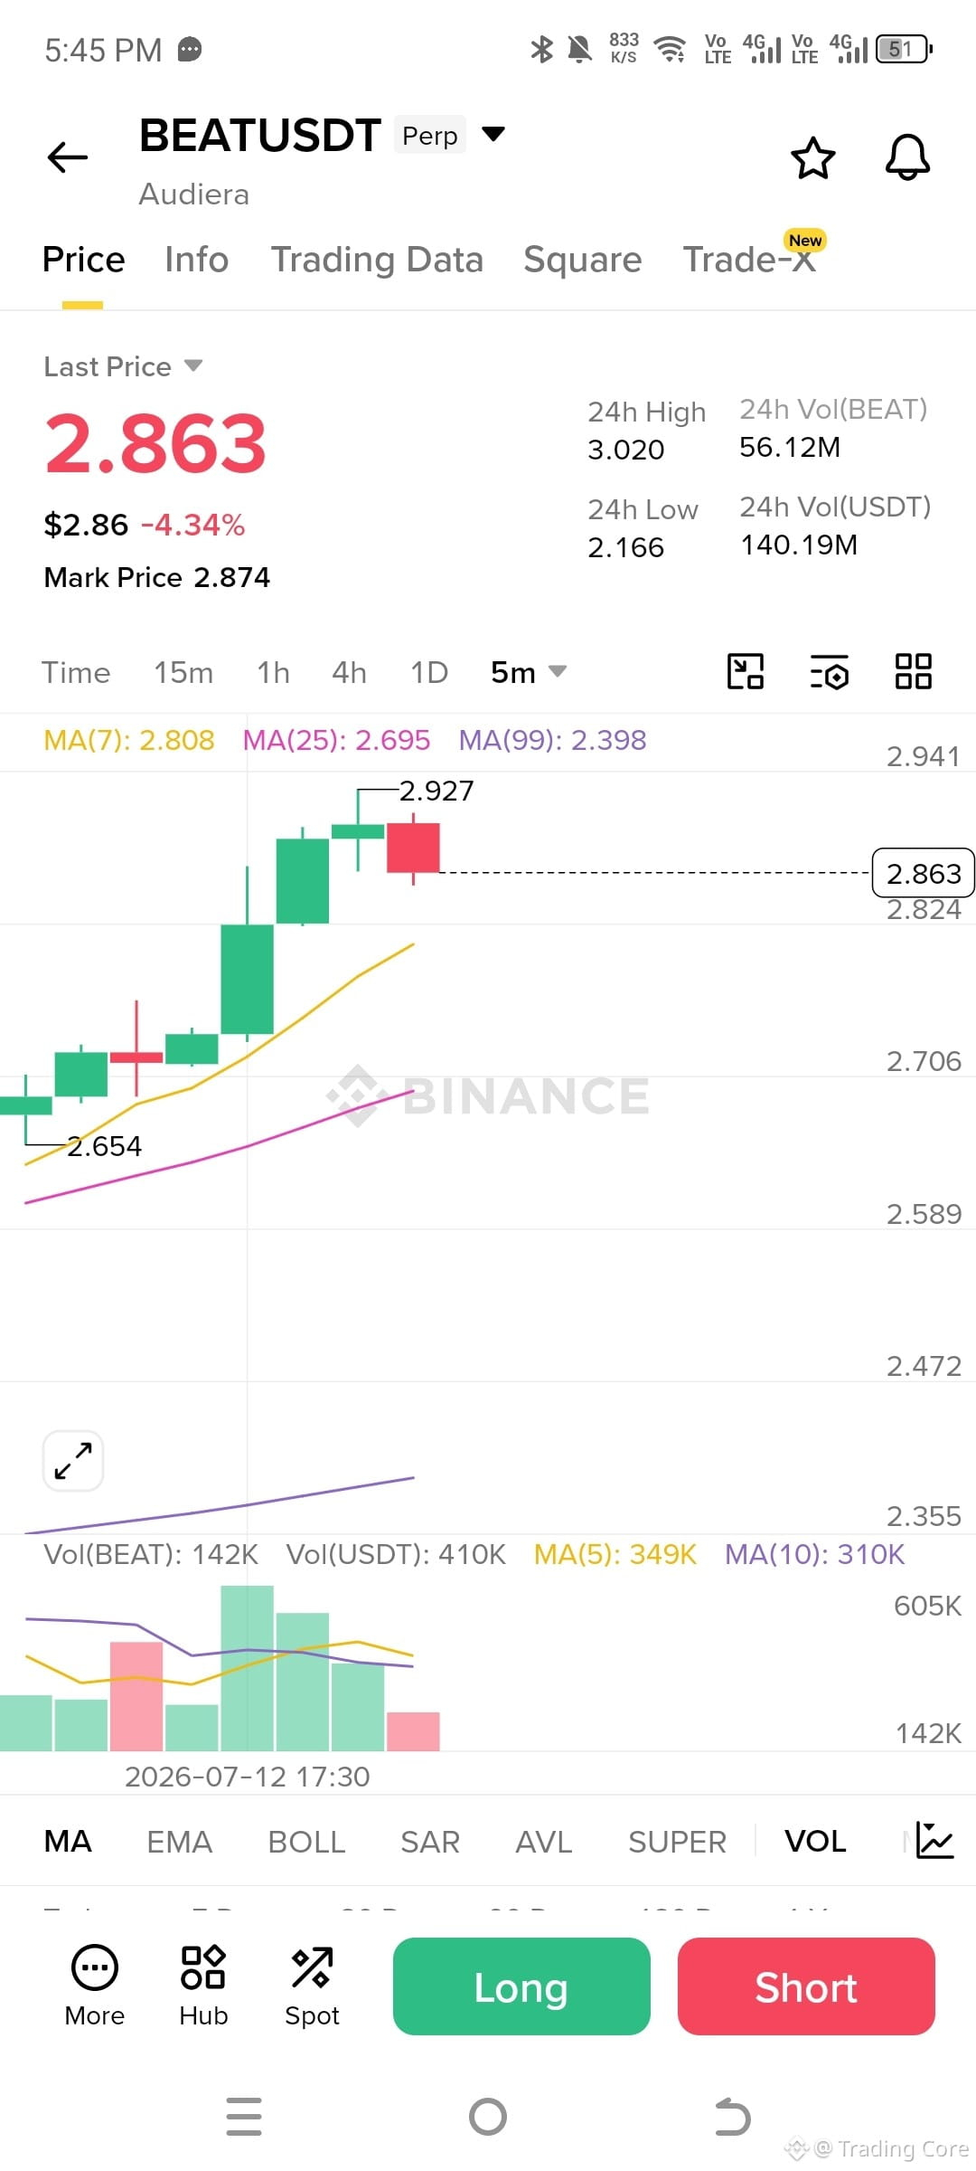Tap the large 2.863 last price
Viewport: 976px width, 2171px height.
point(155,443)
